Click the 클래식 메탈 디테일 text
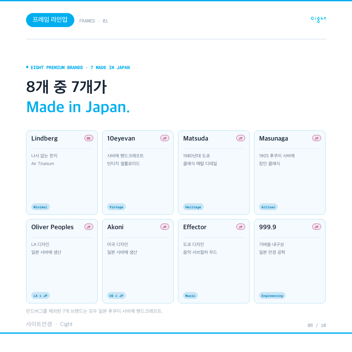352x352 pixels. [200, 164]
